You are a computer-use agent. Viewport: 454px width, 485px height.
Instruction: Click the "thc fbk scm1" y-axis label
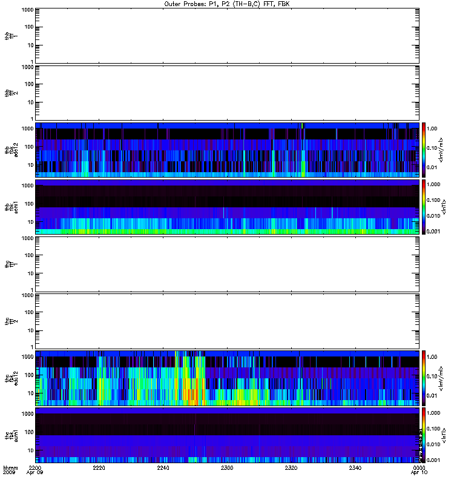point(12,435)
